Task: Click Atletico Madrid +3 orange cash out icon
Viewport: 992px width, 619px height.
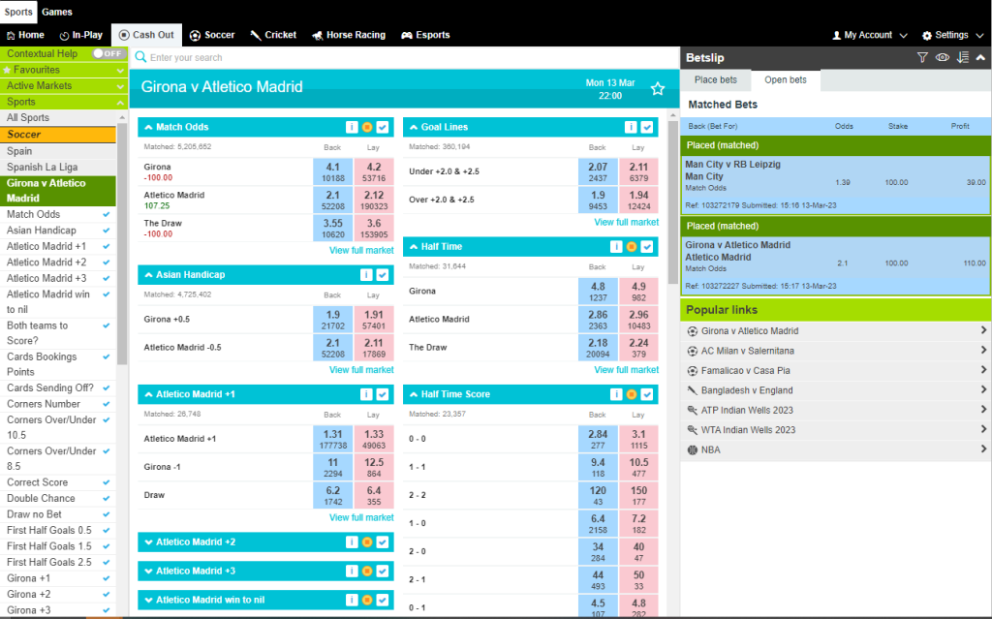Action: pos(367,571)
